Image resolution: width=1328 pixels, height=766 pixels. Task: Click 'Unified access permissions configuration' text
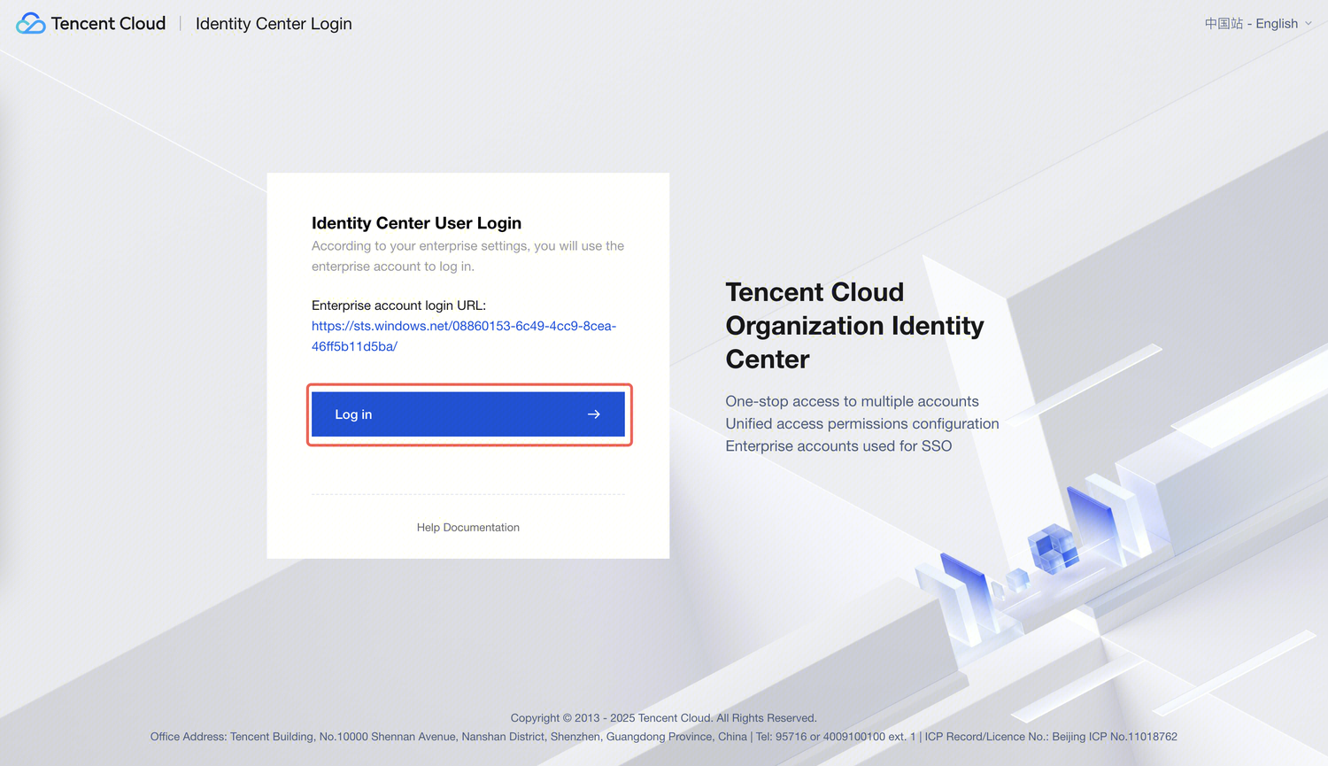[862, 424]
